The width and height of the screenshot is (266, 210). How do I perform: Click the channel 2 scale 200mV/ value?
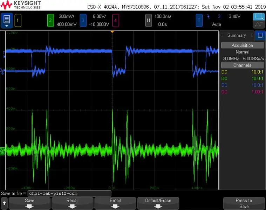(x=67, y=16)
